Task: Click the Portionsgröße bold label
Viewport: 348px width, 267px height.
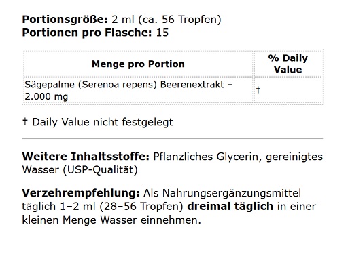Action: [65, 20]
